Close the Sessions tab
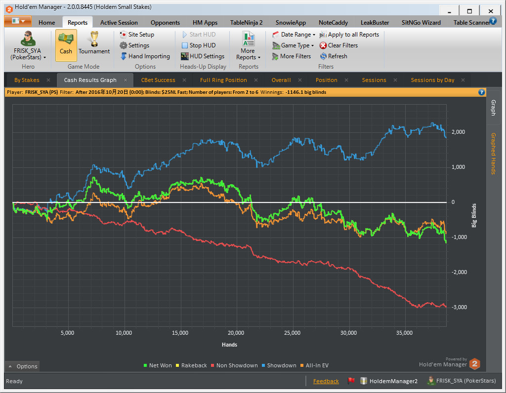Image resolution: width=506 pixels, height=393 pixels. tap(395, 80)
